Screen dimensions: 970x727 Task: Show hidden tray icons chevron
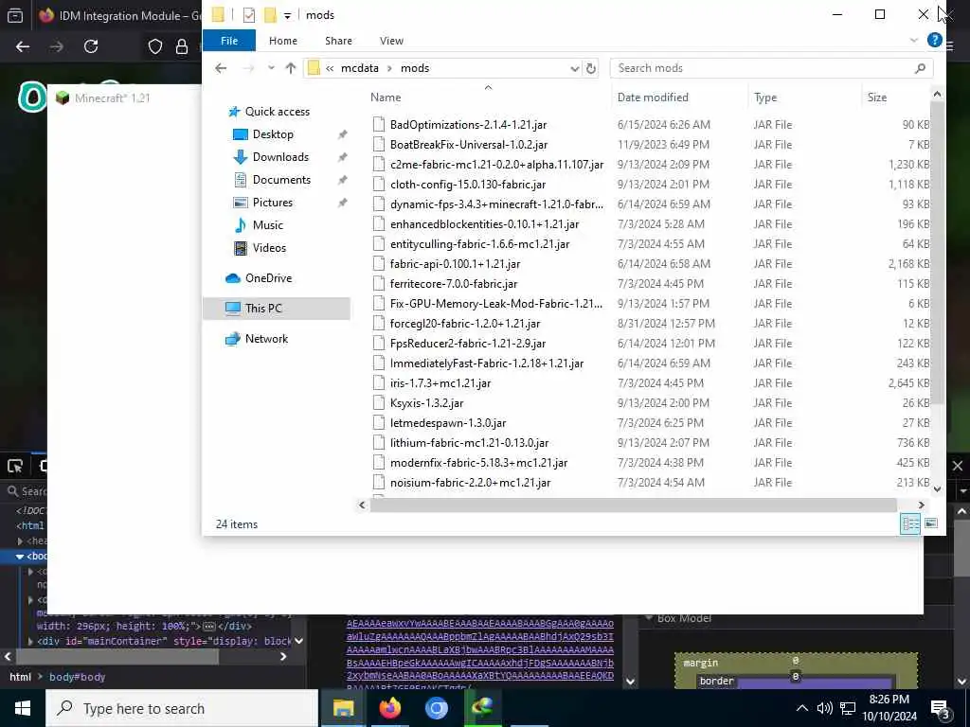(801, 708)
